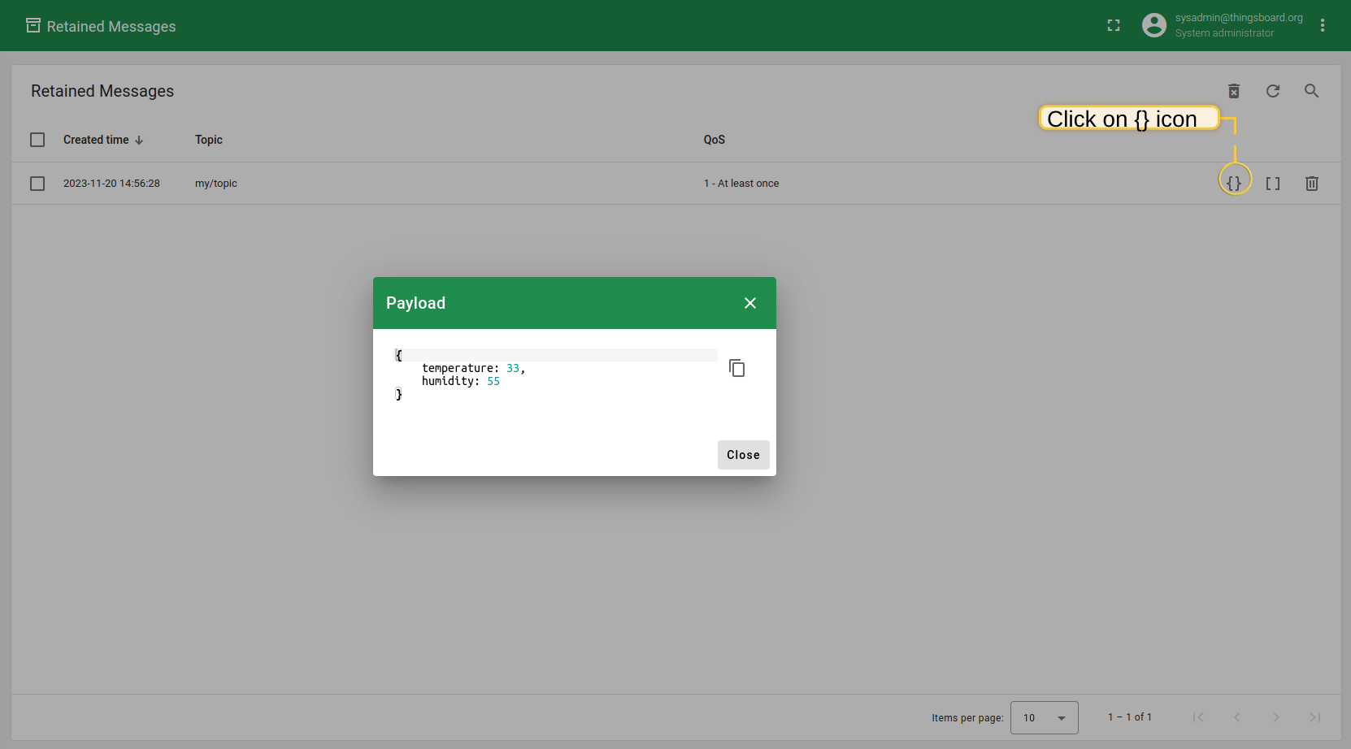Sort by Created time column
This screenshot has height=749, width=1351.
[96, 140]
